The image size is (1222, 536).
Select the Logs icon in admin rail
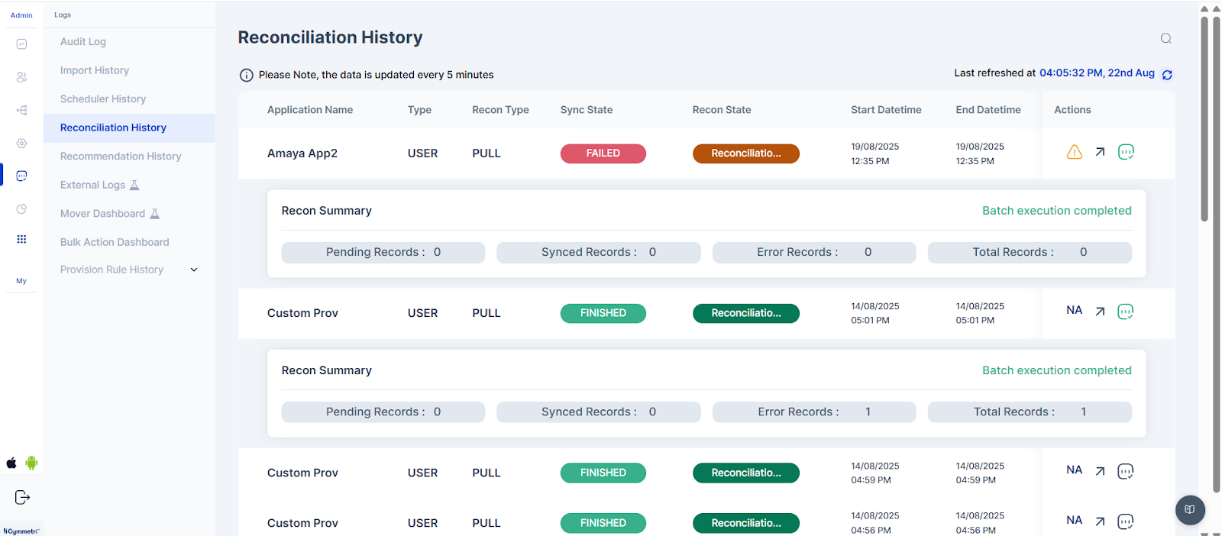tap(21, 176)
